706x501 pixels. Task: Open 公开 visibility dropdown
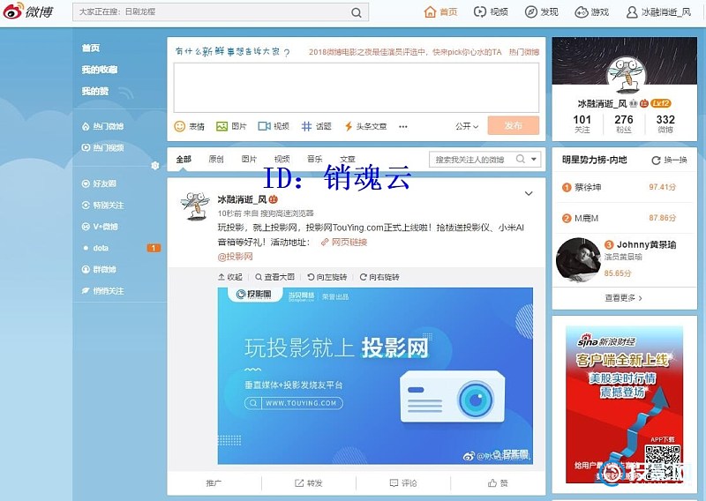(467, 126)
